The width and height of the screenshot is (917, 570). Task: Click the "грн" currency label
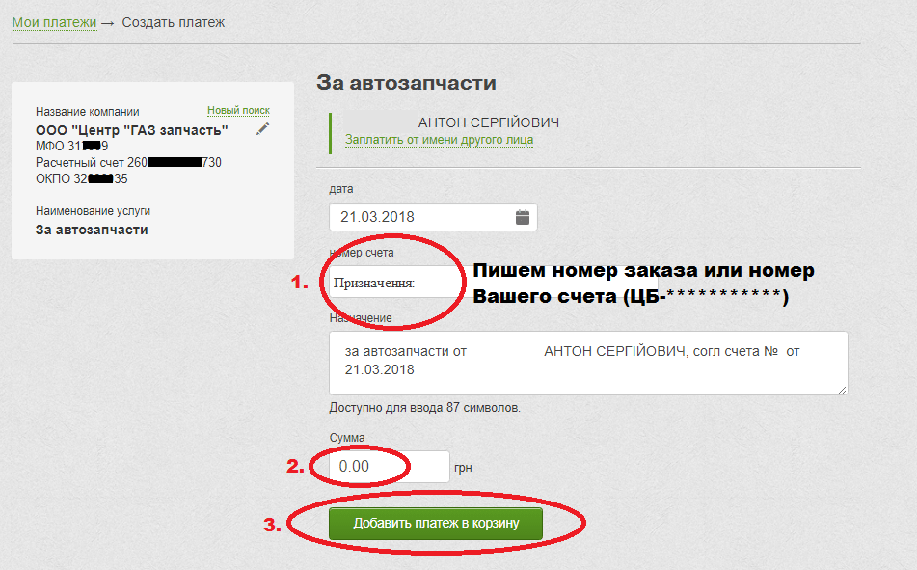pyautogui.click(x=463, y=466)
